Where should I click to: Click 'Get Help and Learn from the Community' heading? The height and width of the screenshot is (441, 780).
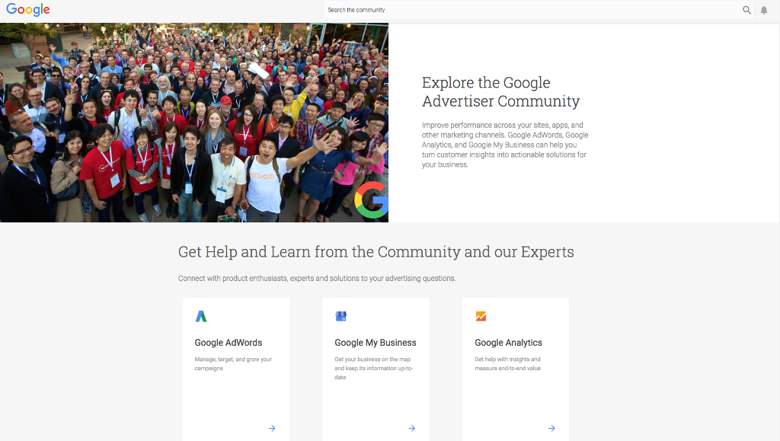[376, 252]
